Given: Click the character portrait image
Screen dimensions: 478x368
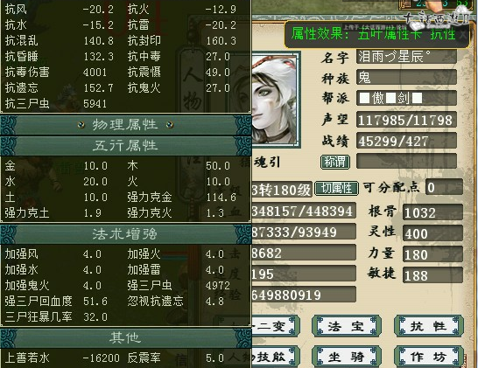Looking at the screenshot, I should click(x=274, y=100).
